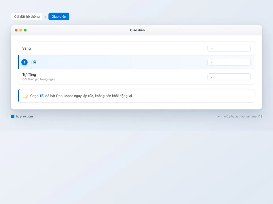Maximize window with the green button
The height and width of the screenshot is (204, 273).
(25, 30)
